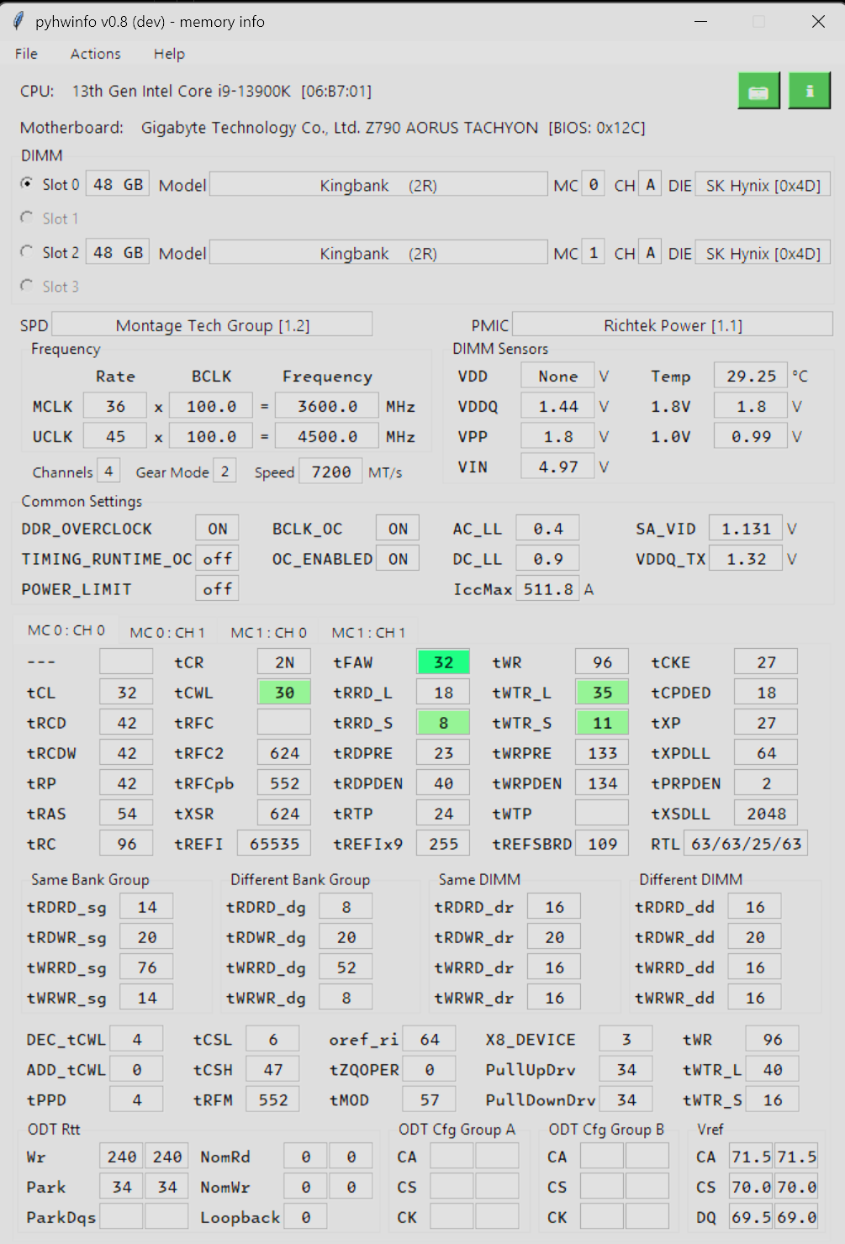
Task: Click the UCLK frequency 4500.0 field
Action: coord(327,436)
